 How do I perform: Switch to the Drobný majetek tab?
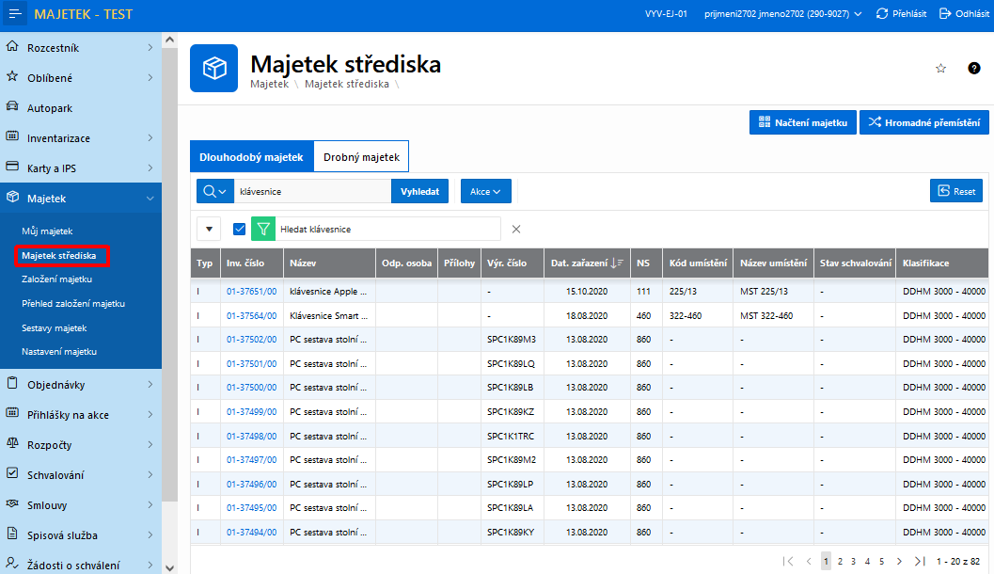click(361, 157)
